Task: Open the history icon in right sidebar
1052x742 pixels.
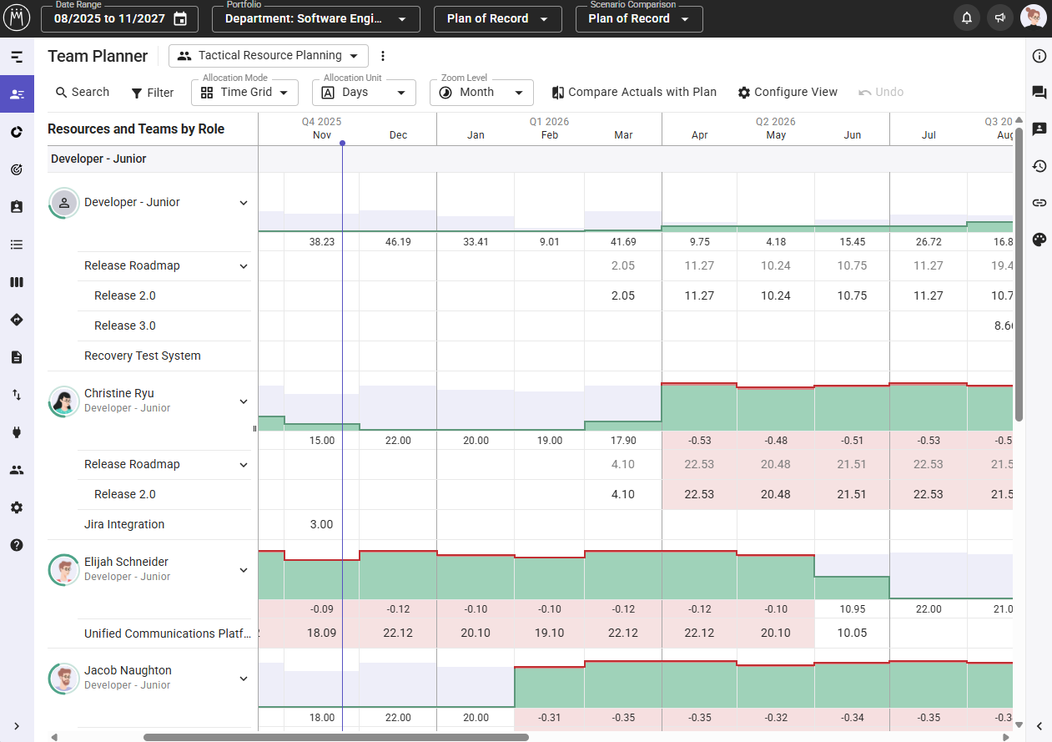Action: click(x=1039, y=166)
